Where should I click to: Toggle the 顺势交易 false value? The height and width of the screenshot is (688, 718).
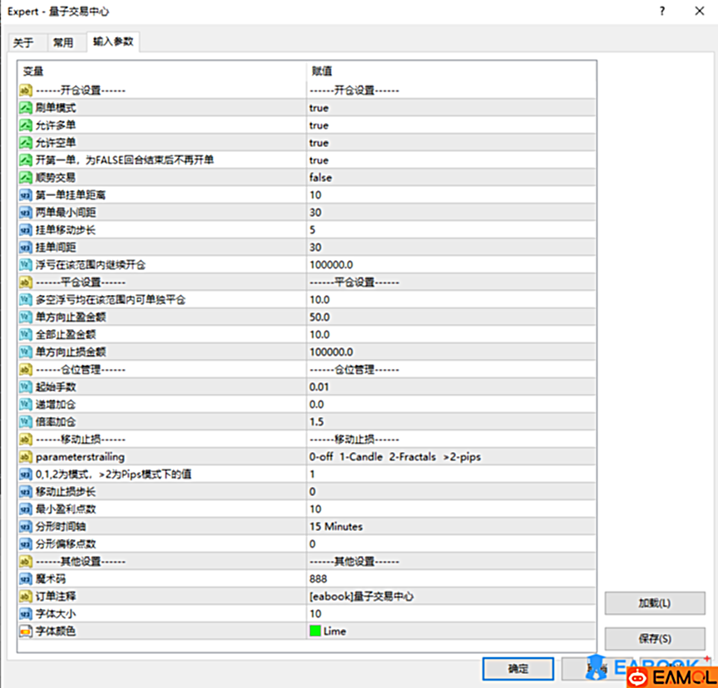320,178
